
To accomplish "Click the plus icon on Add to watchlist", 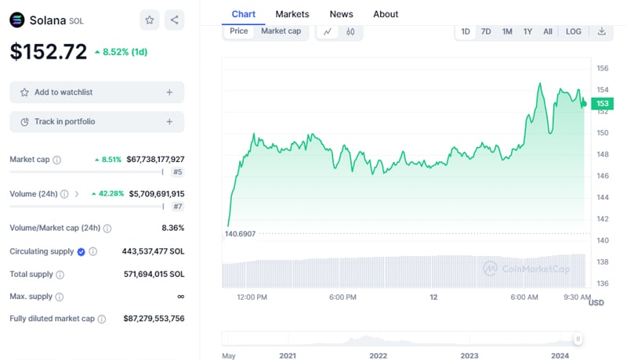I will pos(169,92).
